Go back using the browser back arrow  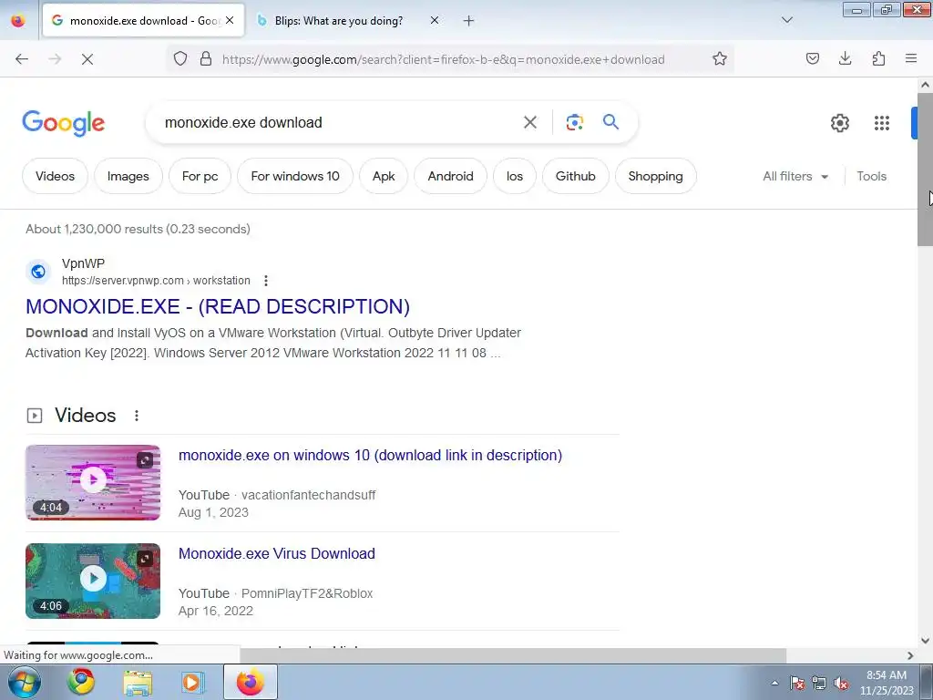(x=22, y=59)
